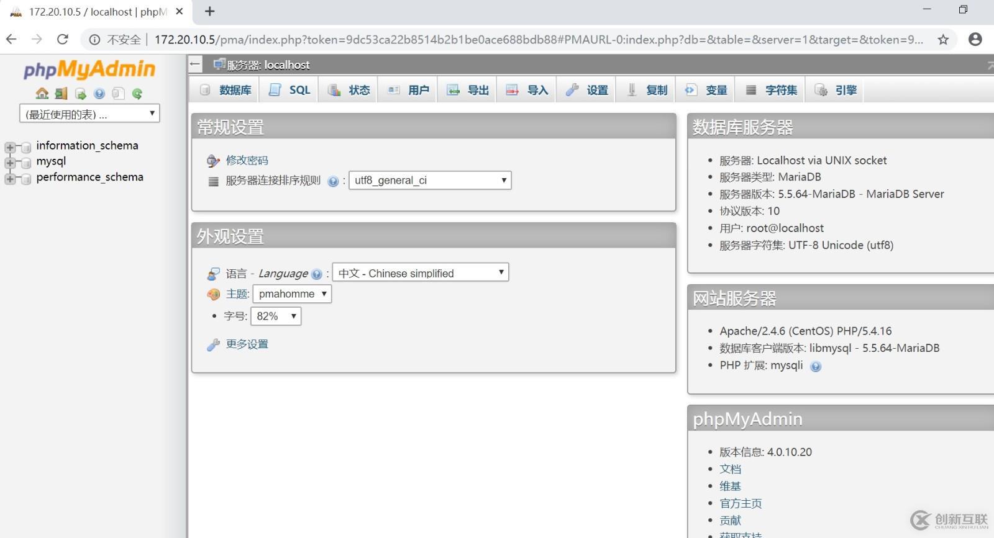Switch to the 用户 tab
This screenshot has width=994, height=538.
pos(408,90)
